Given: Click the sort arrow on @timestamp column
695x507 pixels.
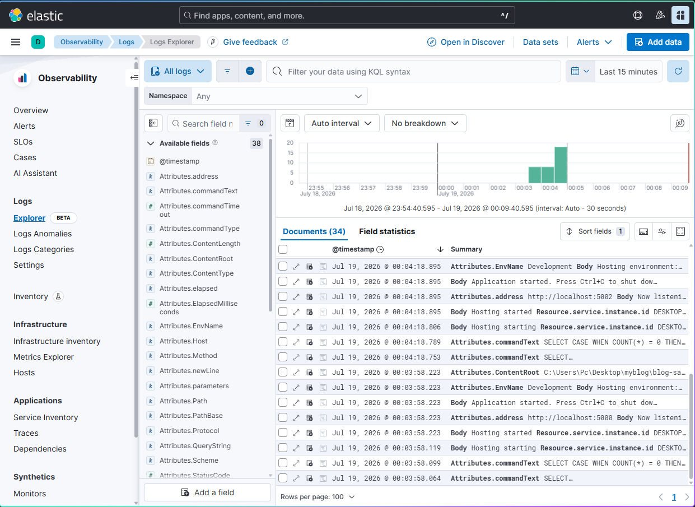Looking at the screenshot, I should click(440, 249).
